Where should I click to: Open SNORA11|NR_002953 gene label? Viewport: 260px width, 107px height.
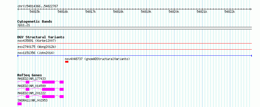click(32, 100)
